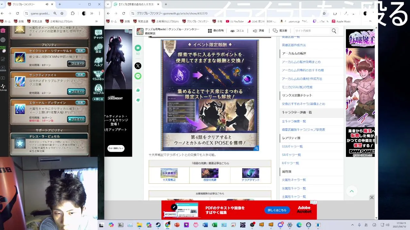
Task: Go back in the GameWith browser window
Action: (108, 13)
